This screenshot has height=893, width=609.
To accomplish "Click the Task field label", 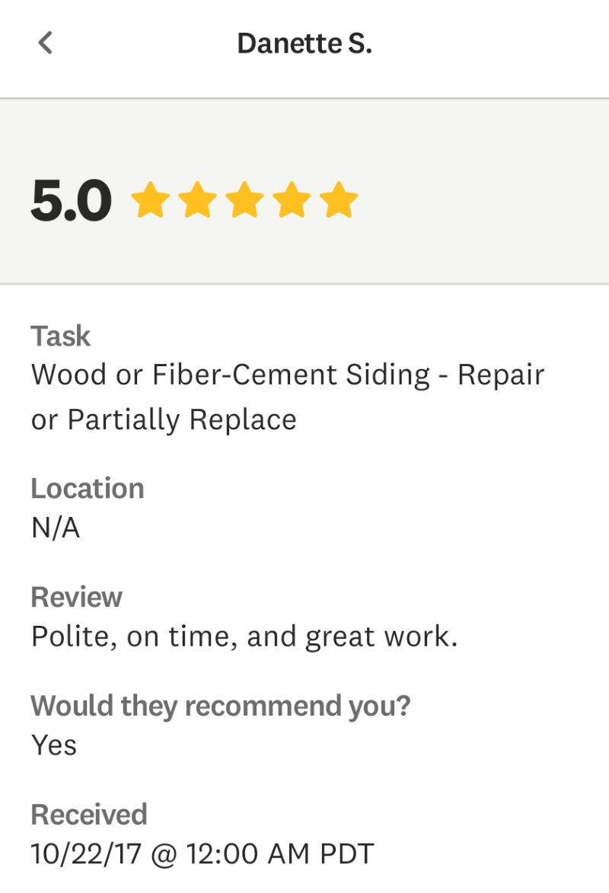I will point(60,336).
